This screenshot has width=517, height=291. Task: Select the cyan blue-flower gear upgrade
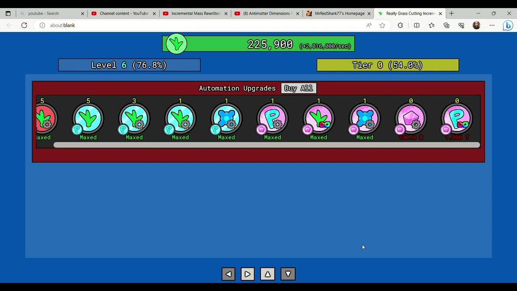click(226, 119)
